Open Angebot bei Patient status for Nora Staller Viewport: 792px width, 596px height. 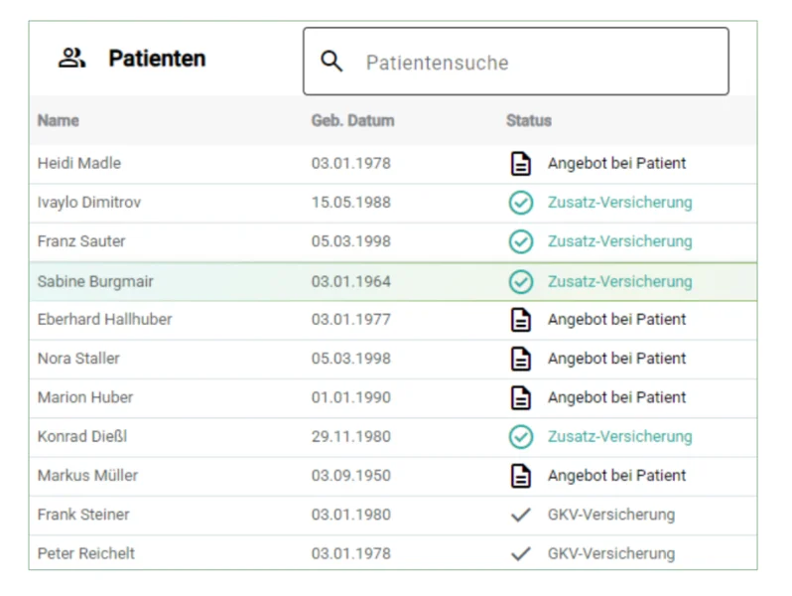pyautogui.click(x=616, y=359)
